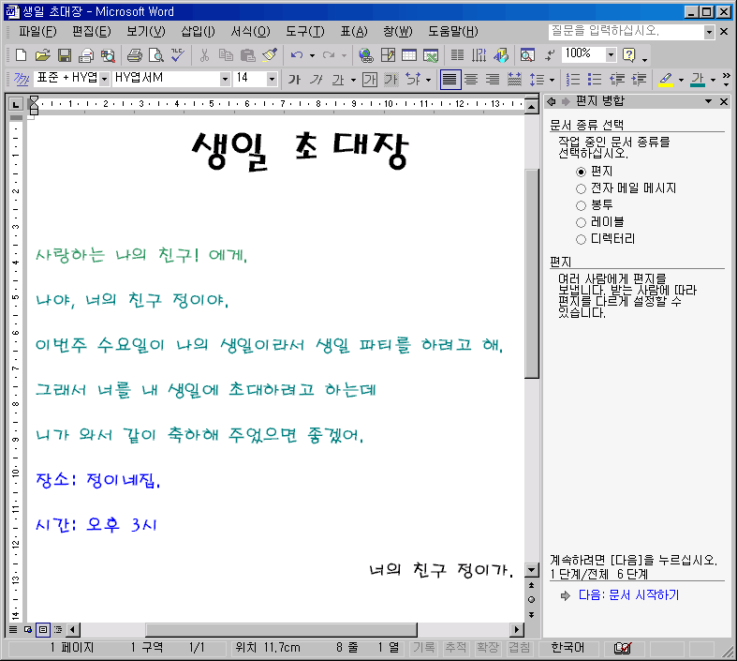Center-align the text using the toolbar
This screenshot has height=661, width=737.
tap(471, 80)
